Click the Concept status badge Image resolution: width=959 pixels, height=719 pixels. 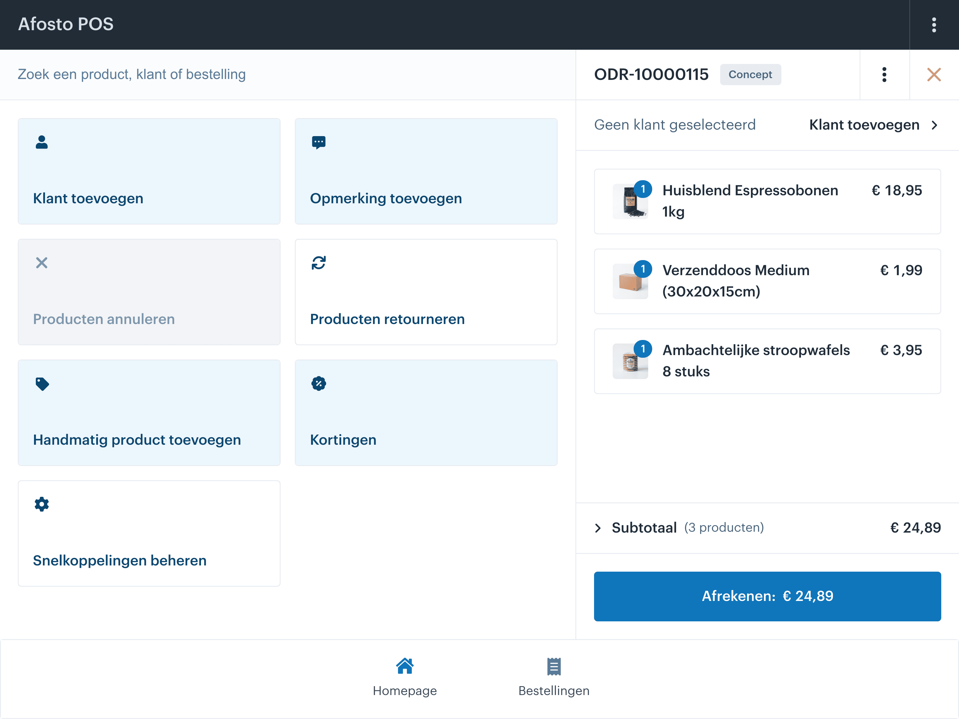click(x=750, y=75)
